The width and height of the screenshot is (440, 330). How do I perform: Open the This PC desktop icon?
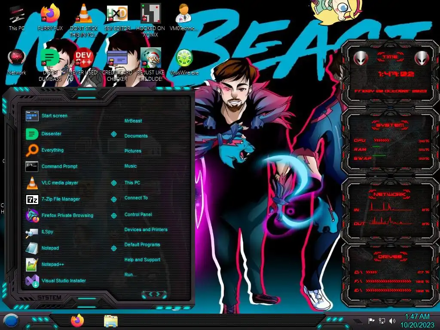[x=17, y=18]
